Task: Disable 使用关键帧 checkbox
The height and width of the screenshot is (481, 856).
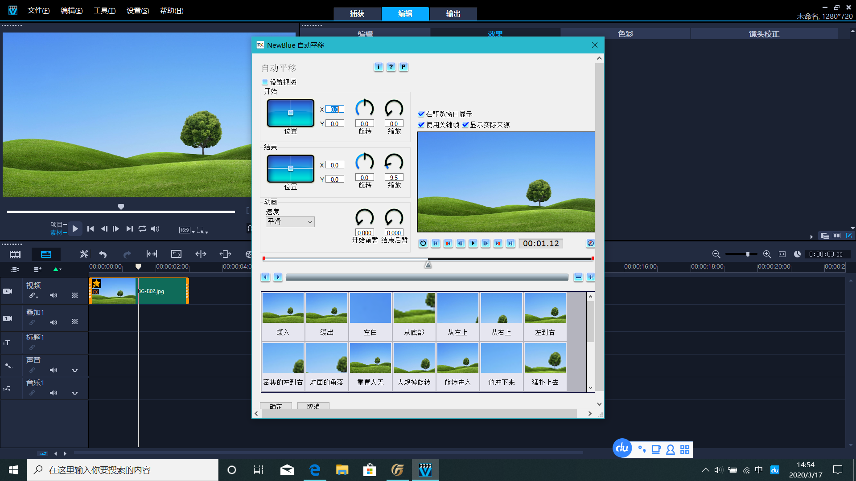Action: (x=421, y=125)
